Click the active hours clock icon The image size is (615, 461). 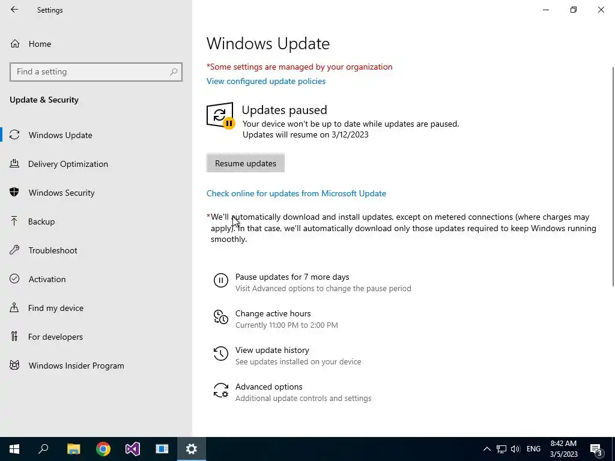(x=221, y=317)
